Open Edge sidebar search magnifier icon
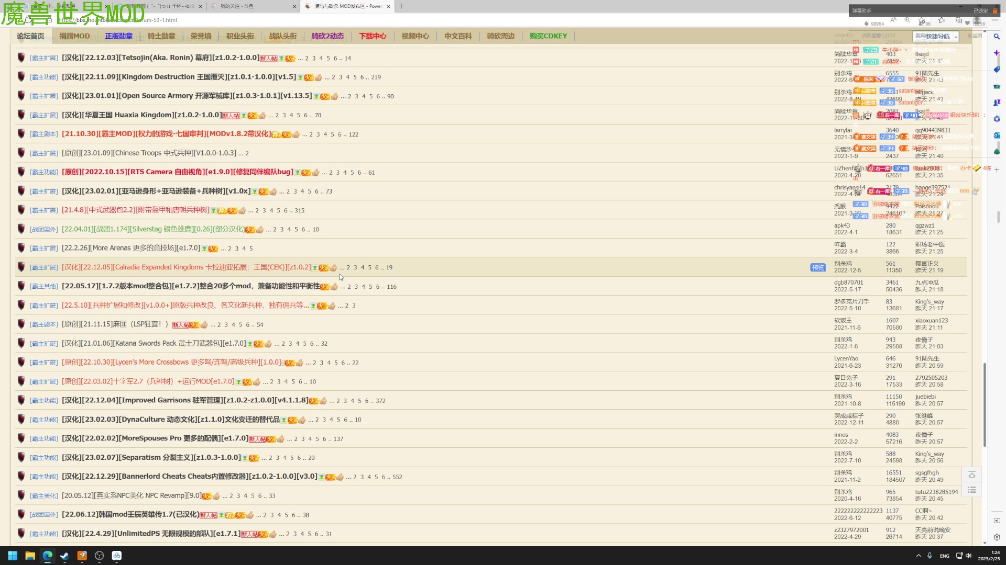The width and height of the screenshot is (1006, 565). pos(997,37)
